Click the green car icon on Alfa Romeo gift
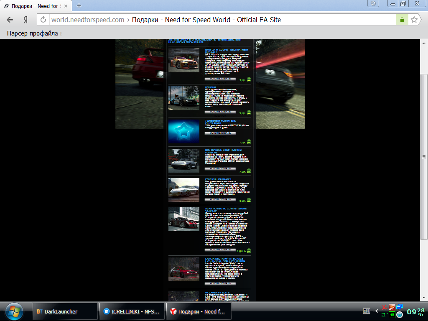Screen dimensions: 428x321 coord(249,251)
